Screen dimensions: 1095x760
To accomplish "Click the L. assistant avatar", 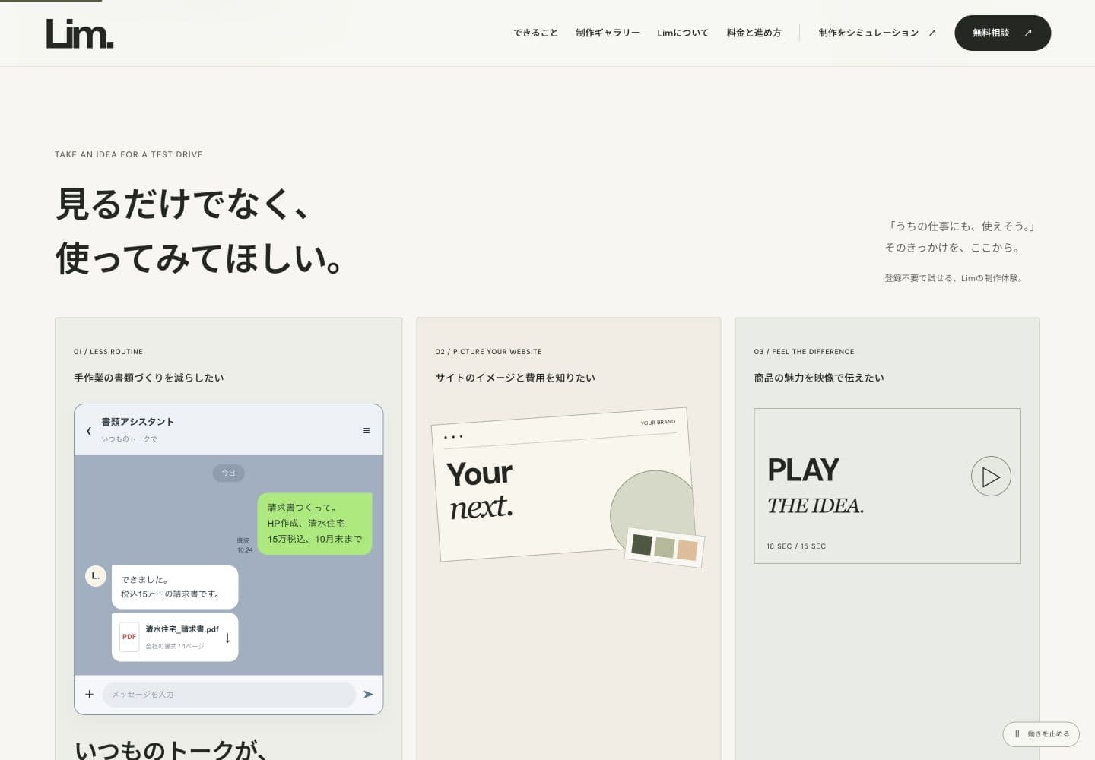I will tap(95, 576).
